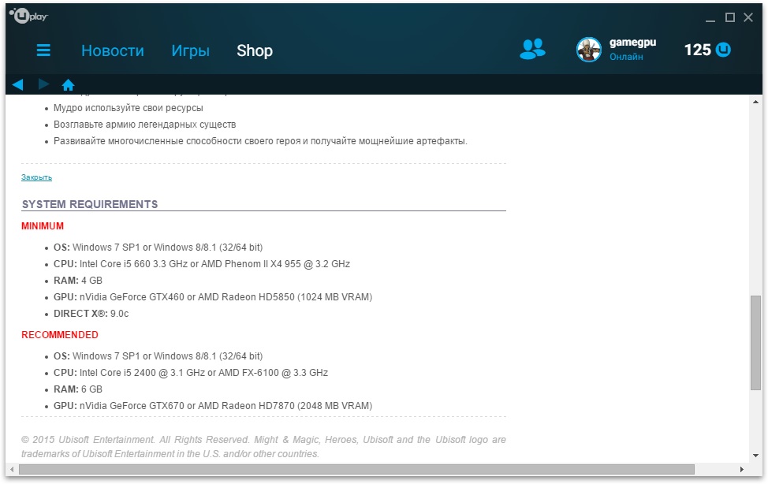
Task: Click the SYSTEM REQUIREMENTS heading
Action: [90, 204]
